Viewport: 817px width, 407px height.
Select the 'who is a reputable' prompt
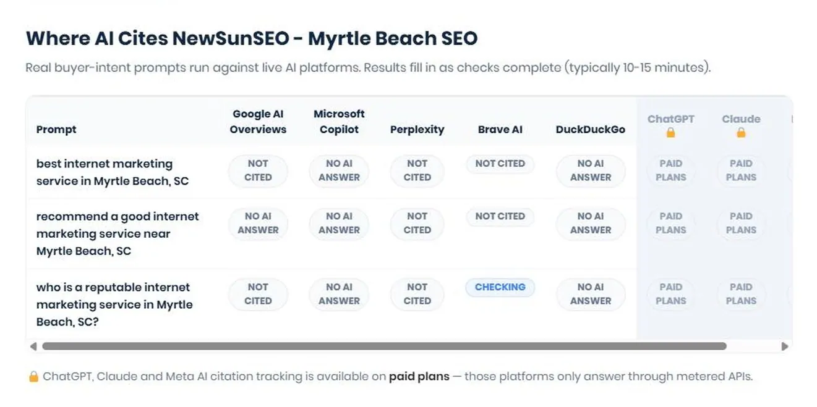pos(114,304)
